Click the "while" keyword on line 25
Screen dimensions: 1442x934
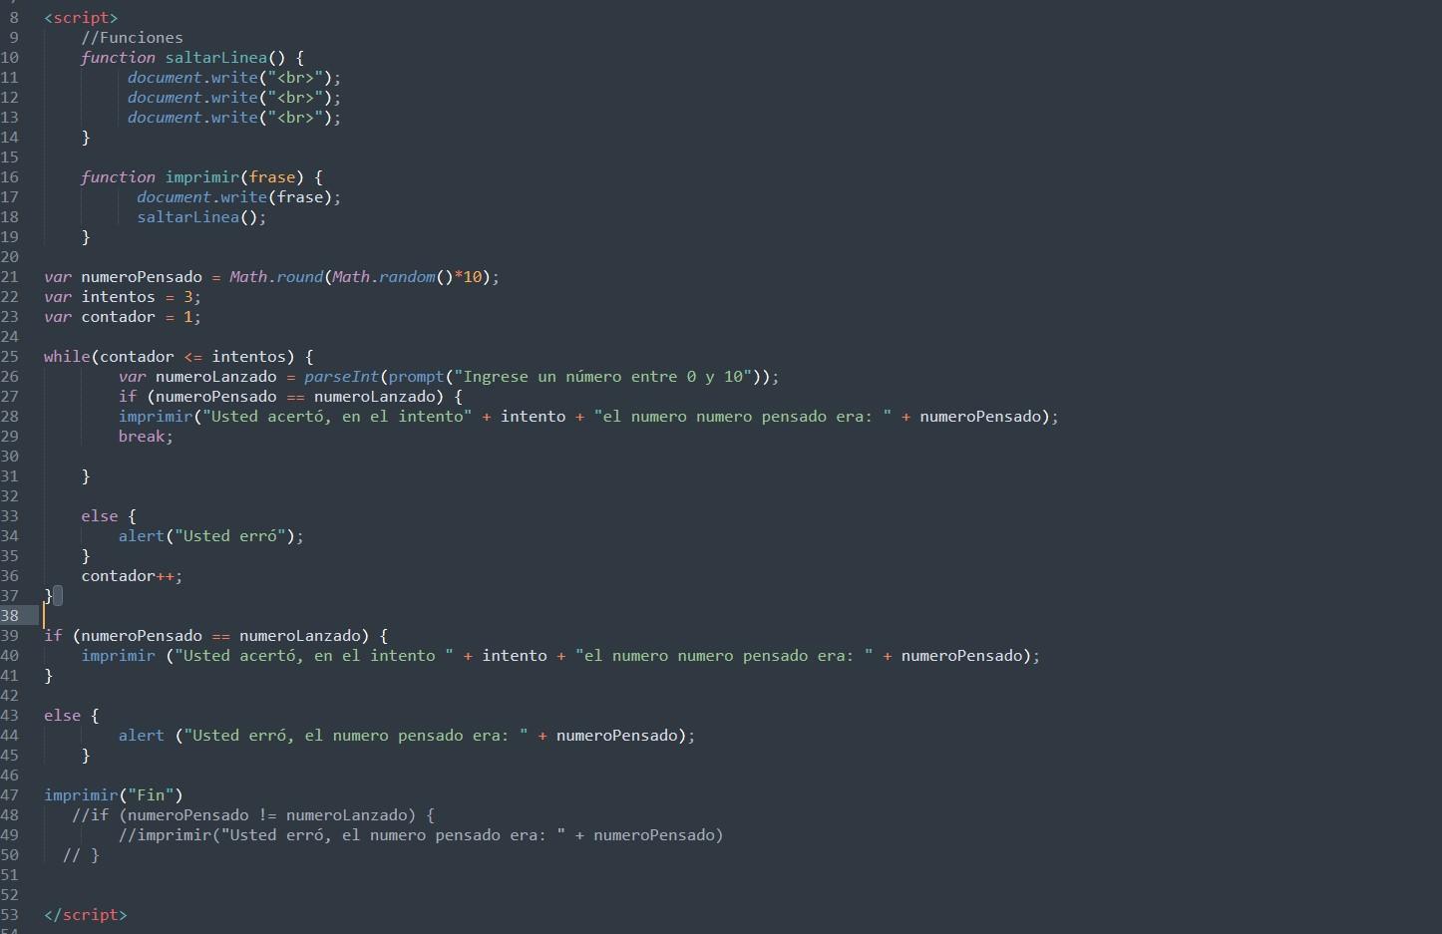(67, 357)
